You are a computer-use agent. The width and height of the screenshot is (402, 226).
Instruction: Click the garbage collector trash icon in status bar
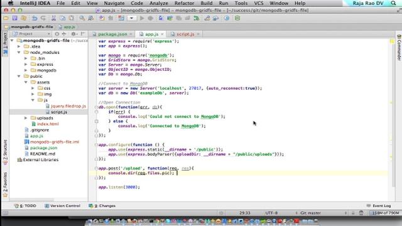click(361, 213)
